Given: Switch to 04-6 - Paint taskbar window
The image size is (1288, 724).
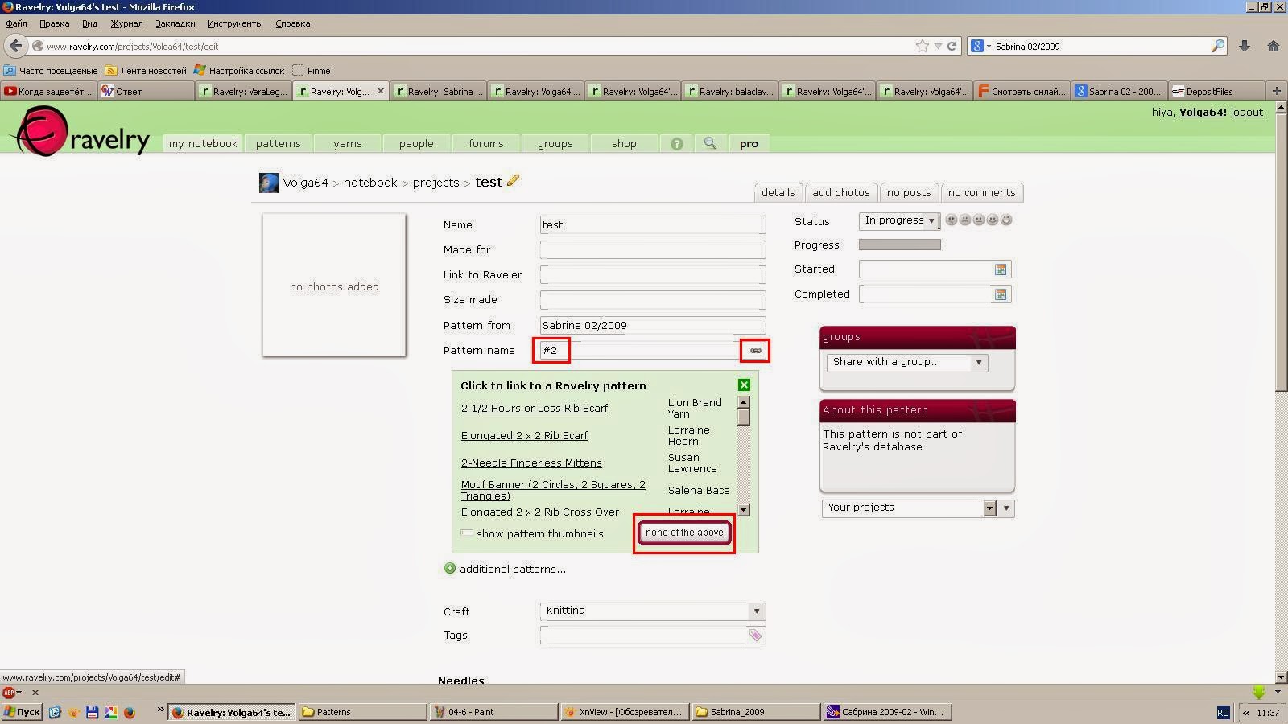Looking at the screenshot, I should [493, 712].
